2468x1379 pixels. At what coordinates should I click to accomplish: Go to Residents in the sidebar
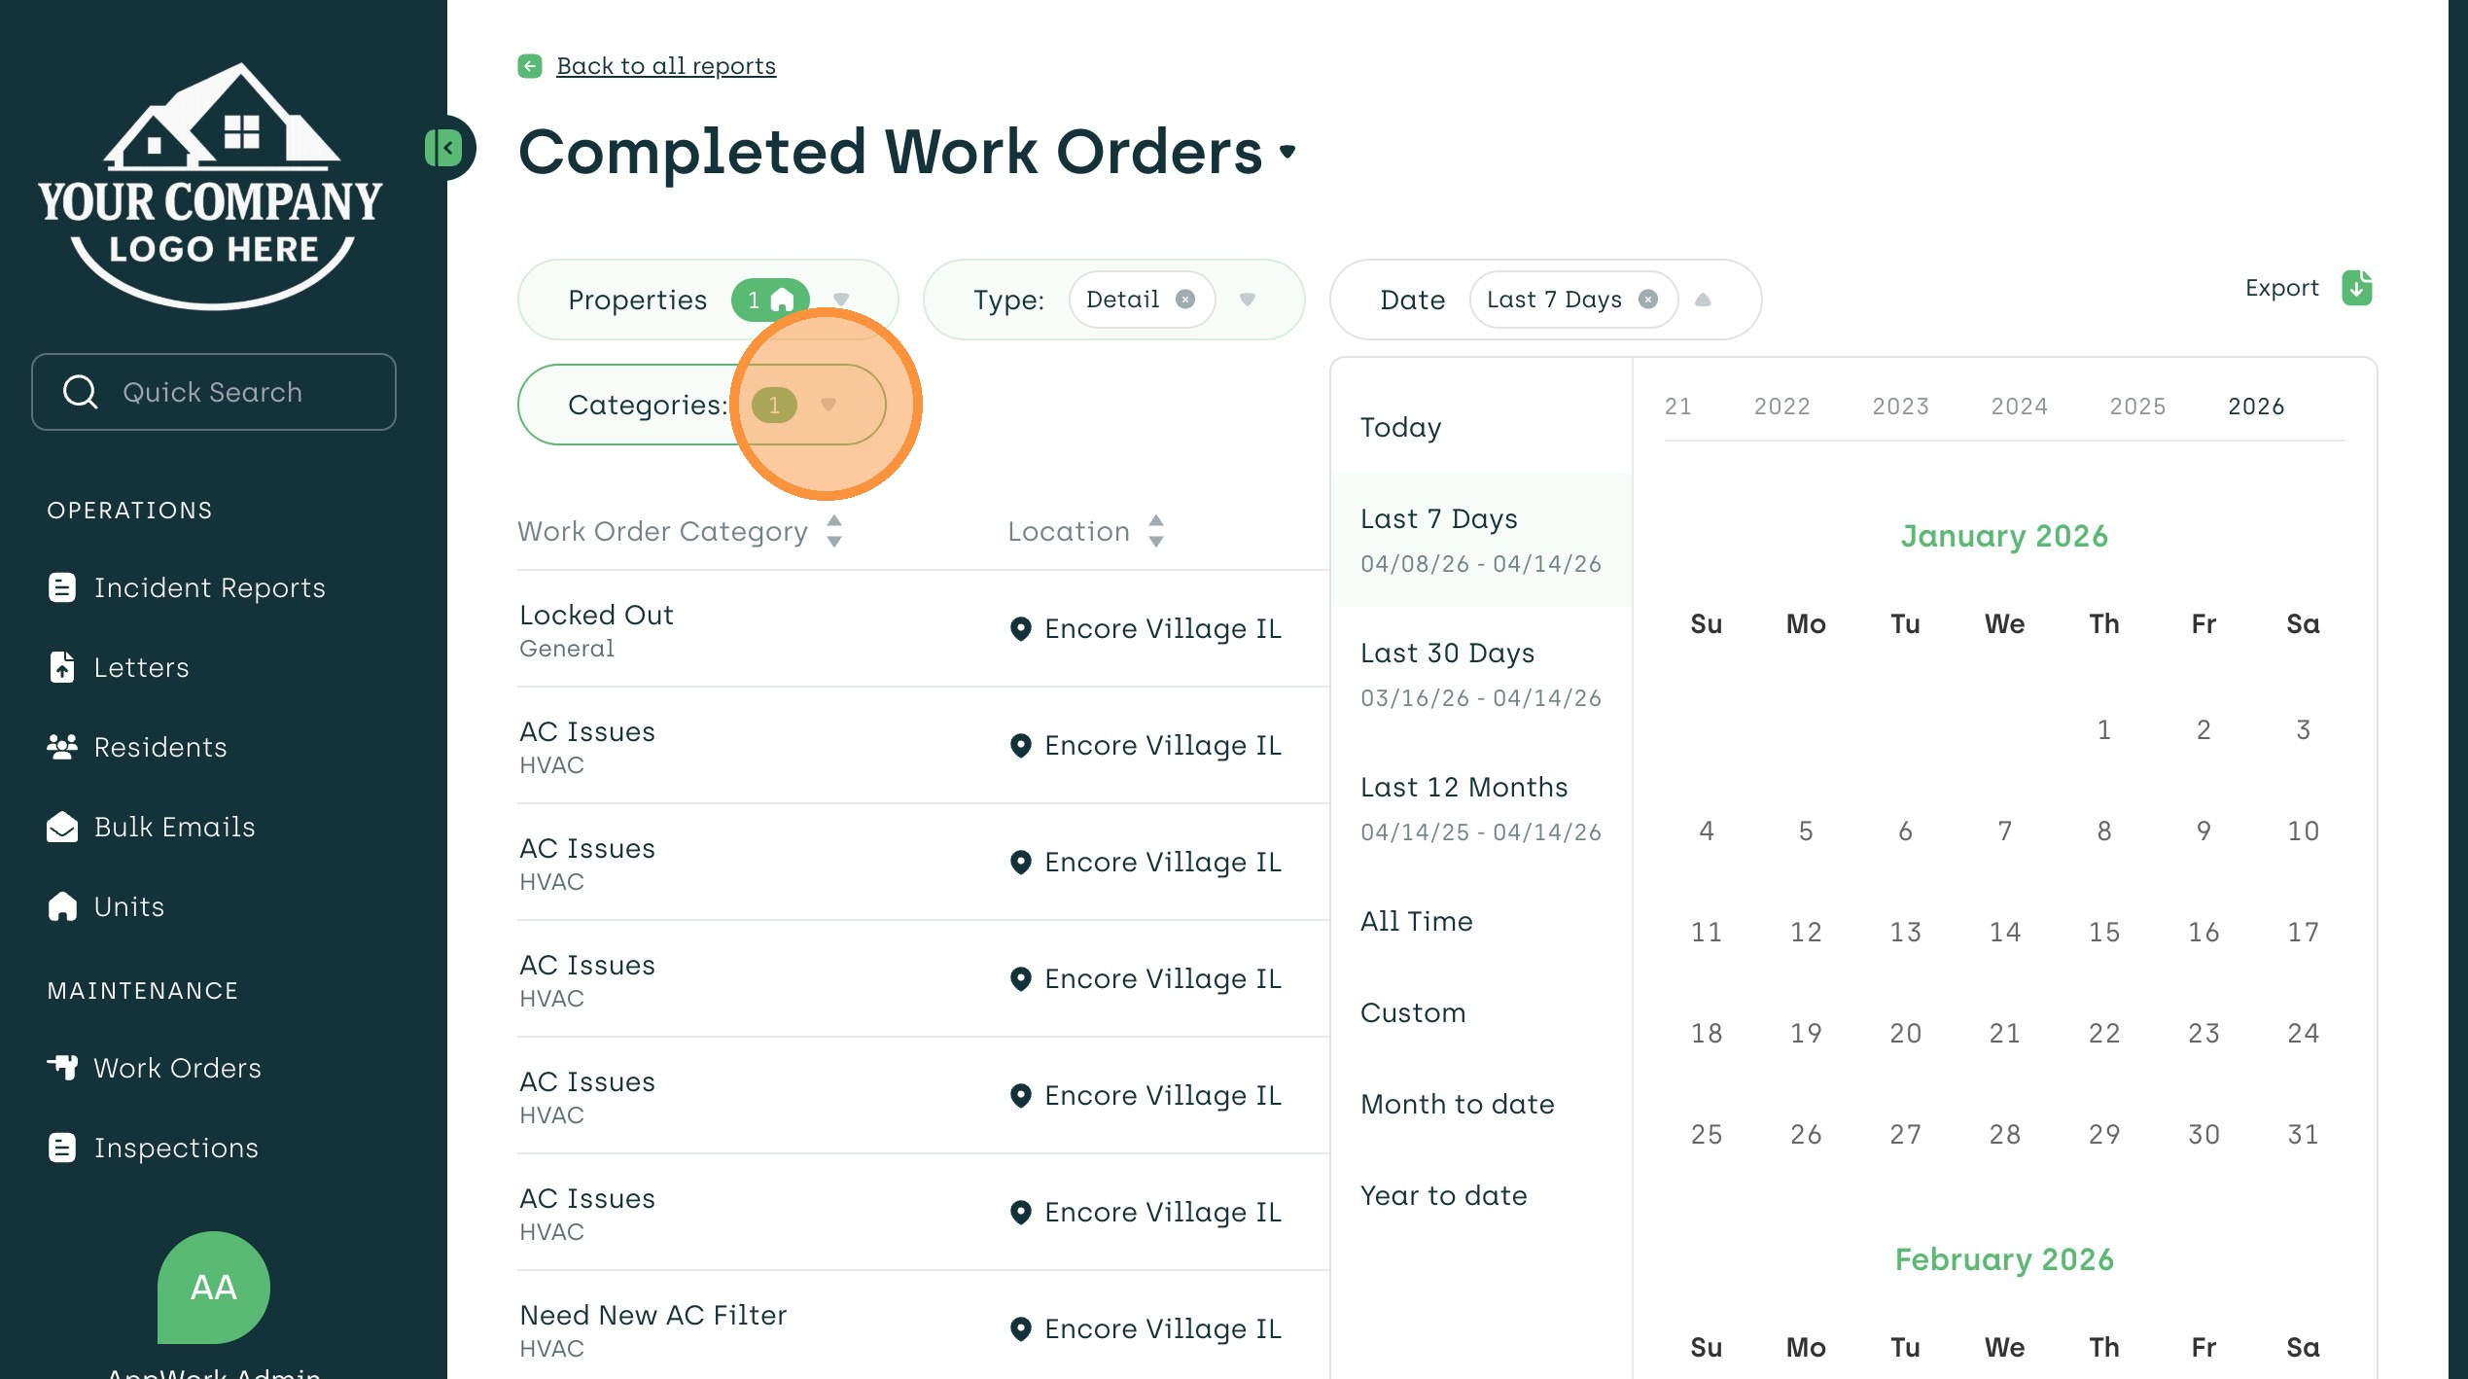[x=159, y=747]
